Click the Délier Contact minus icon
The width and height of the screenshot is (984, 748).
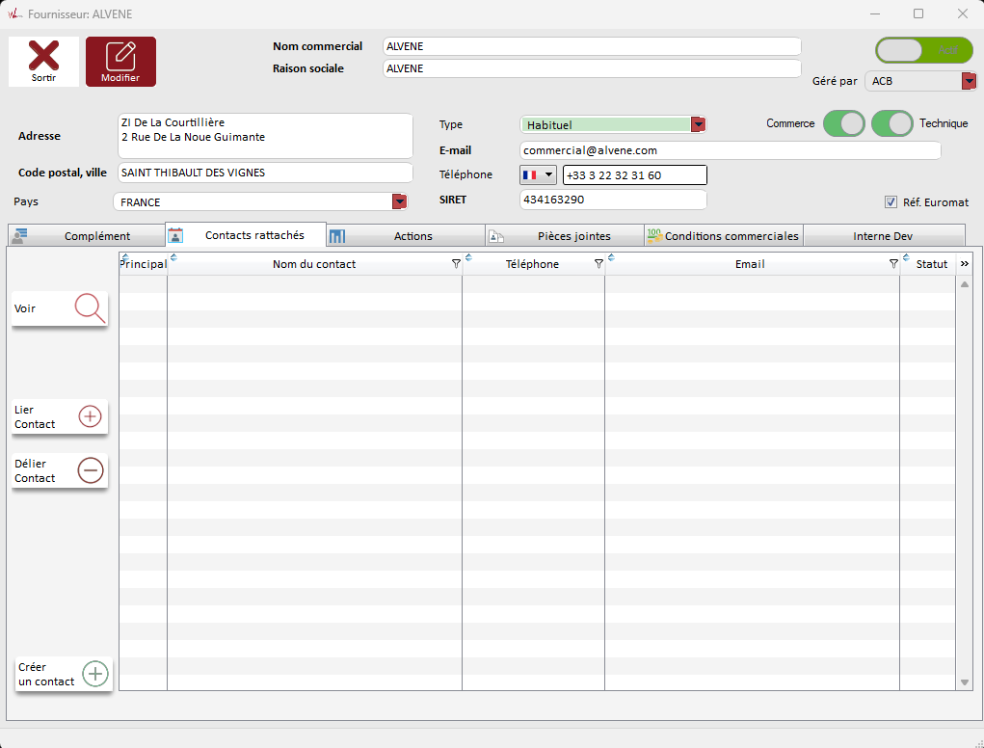91,470
